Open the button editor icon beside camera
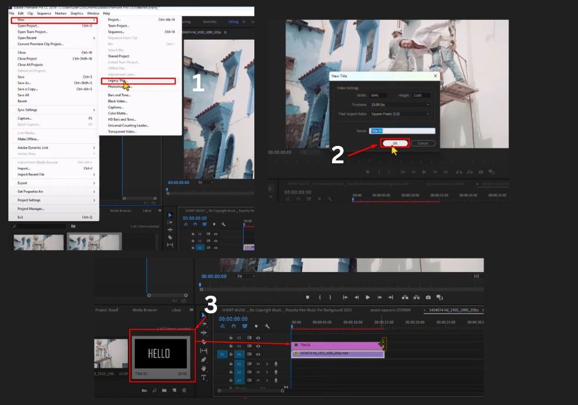The height and width of the screenshot is (405, 578). tap(439, 297)
